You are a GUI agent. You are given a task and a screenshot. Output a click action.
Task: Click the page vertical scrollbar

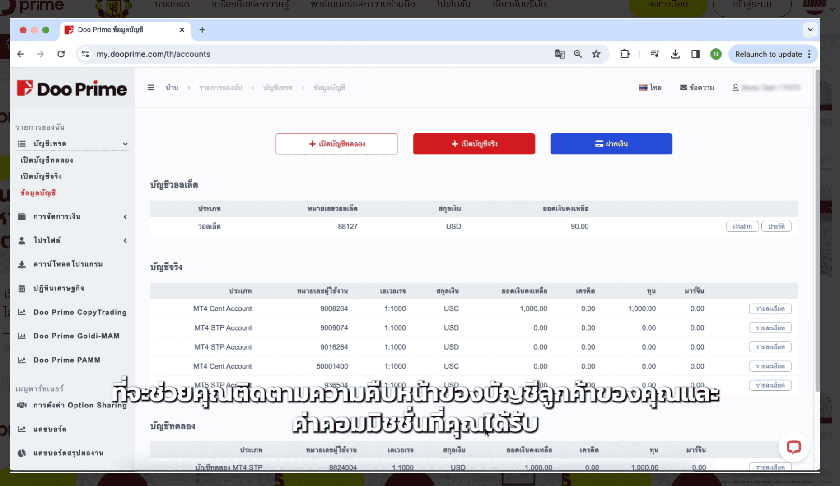pyautogui.click(x=817, y=226)
